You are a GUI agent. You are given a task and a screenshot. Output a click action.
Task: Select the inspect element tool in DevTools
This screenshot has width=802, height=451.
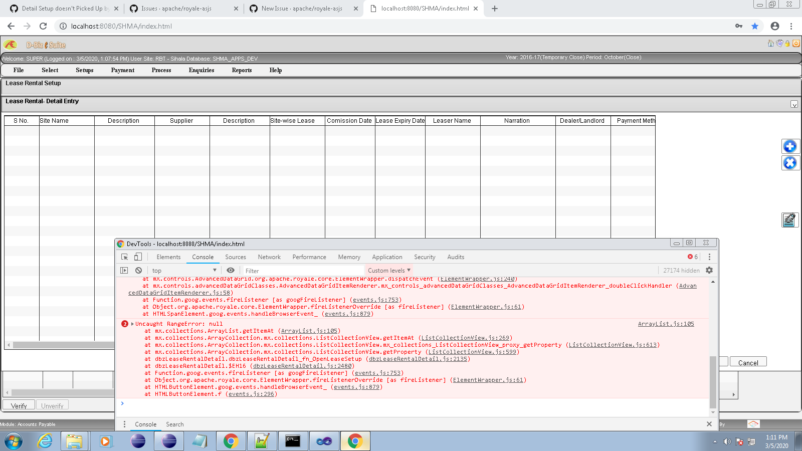[x=123, y=257]
